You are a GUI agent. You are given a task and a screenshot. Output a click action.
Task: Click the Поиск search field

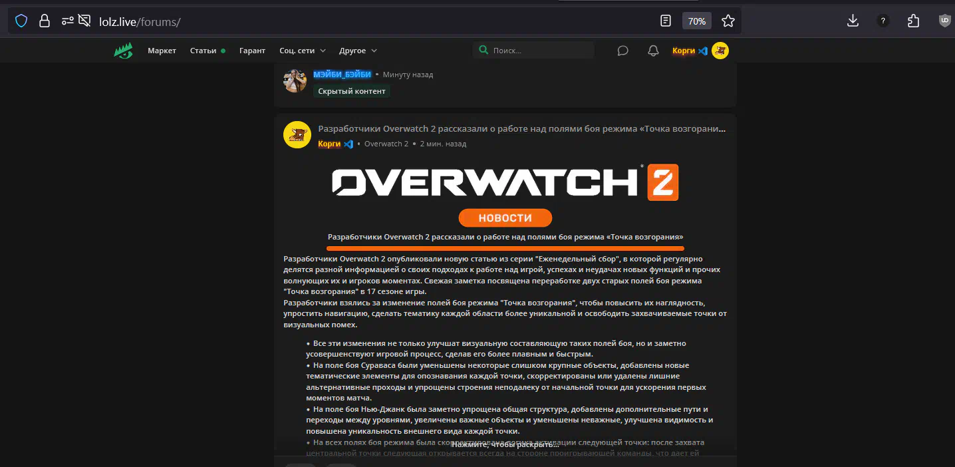tap(533, 51)
